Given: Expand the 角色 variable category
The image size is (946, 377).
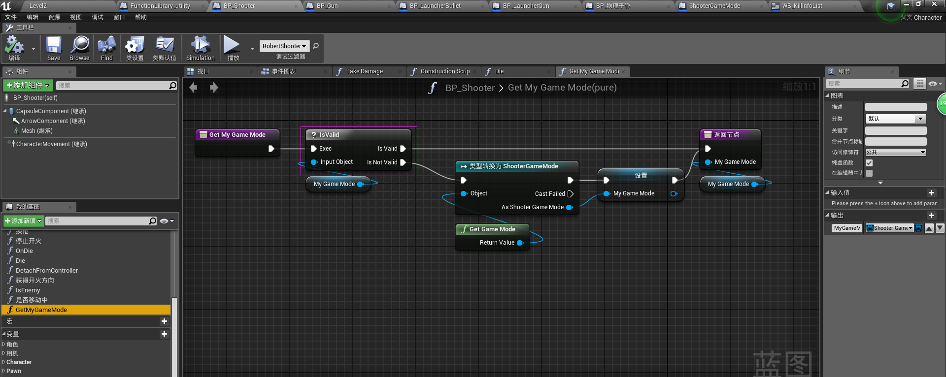Looking at the screenshot, I should 4,345.
